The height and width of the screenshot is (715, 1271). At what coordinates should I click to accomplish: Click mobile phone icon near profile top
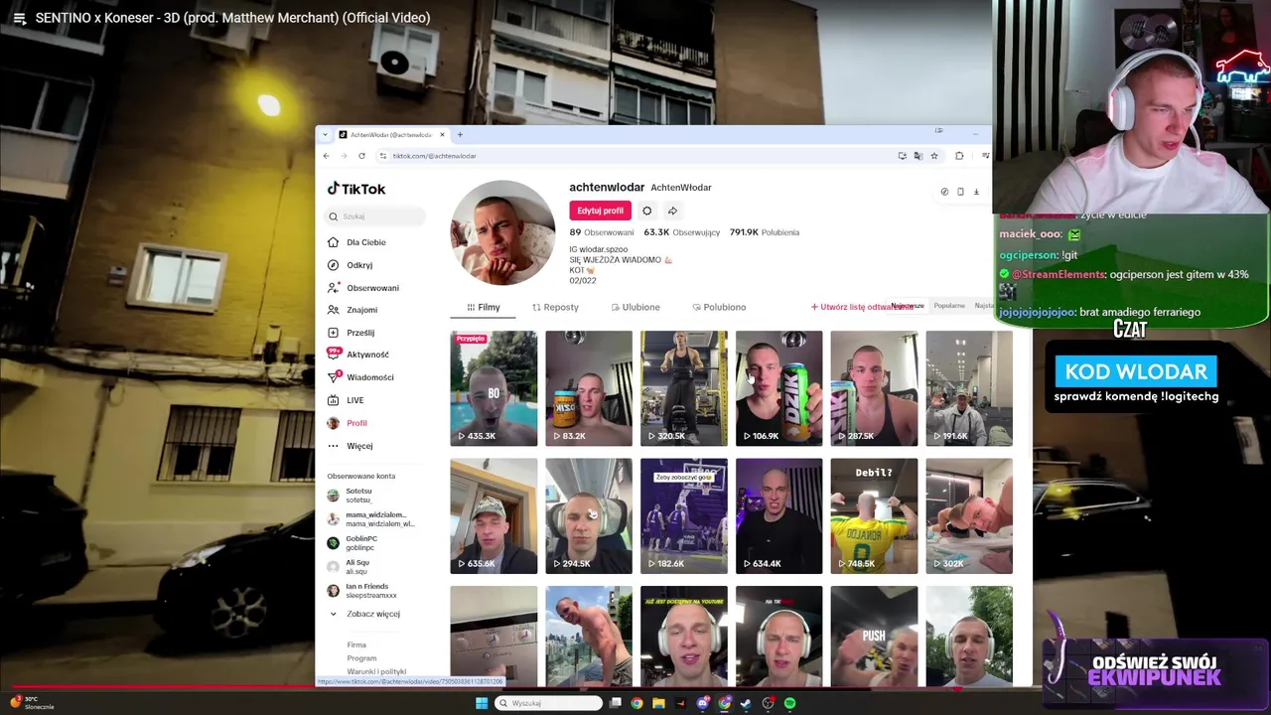tap(960, 192)
